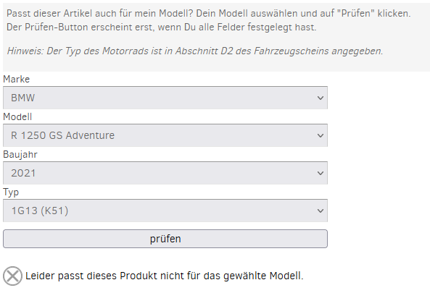Click the quoted word "Prüfen" in the instructions
The width and height of the screenshot is (430, 293).
[x=356, y=13]
